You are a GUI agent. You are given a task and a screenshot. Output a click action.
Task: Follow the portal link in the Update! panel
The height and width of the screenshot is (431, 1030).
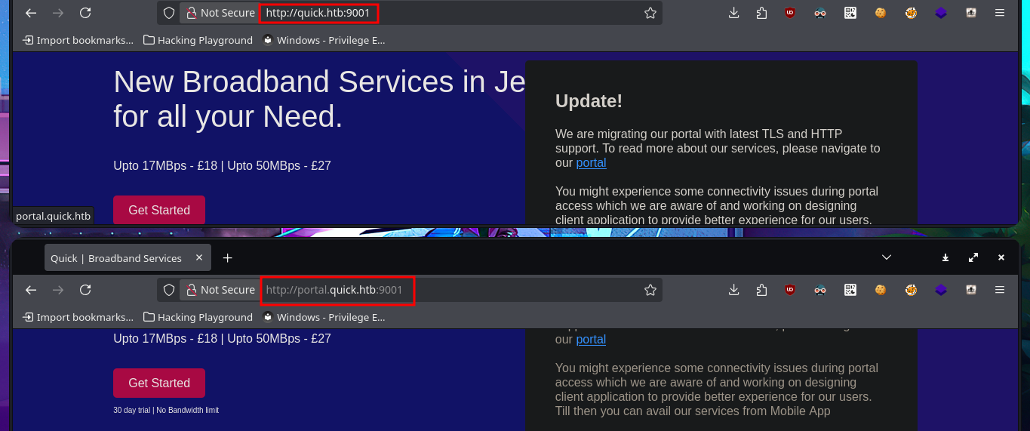pyautogui.click(x=591, y=162)
